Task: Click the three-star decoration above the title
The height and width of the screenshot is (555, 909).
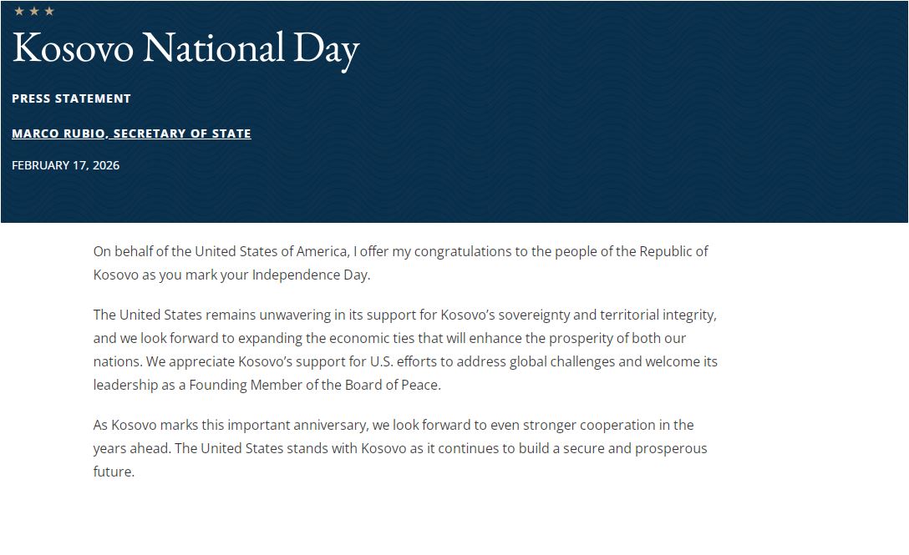Action: click(x=34, y=11)
